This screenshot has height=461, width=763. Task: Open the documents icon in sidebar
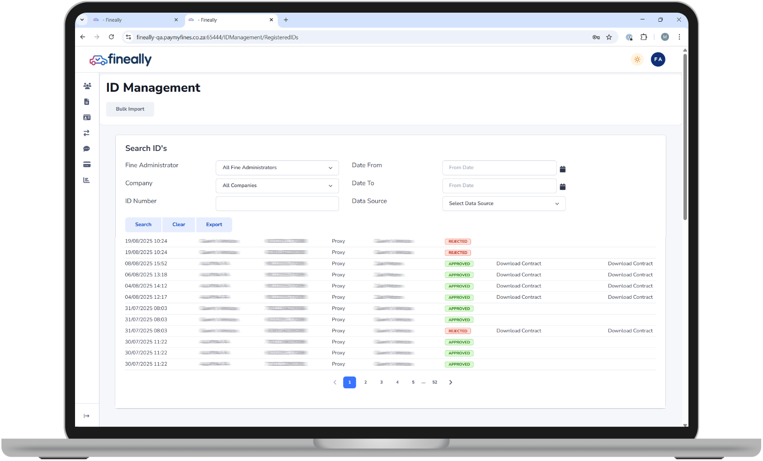coord(87,101)
